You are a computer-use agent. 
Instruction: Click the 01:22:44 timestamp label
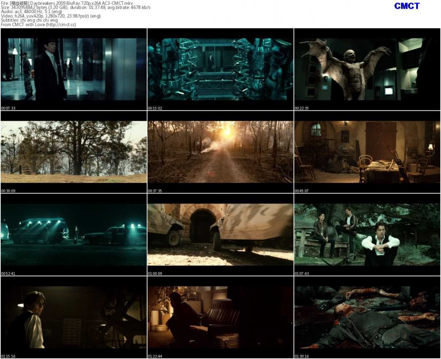(x=155, y=356)
